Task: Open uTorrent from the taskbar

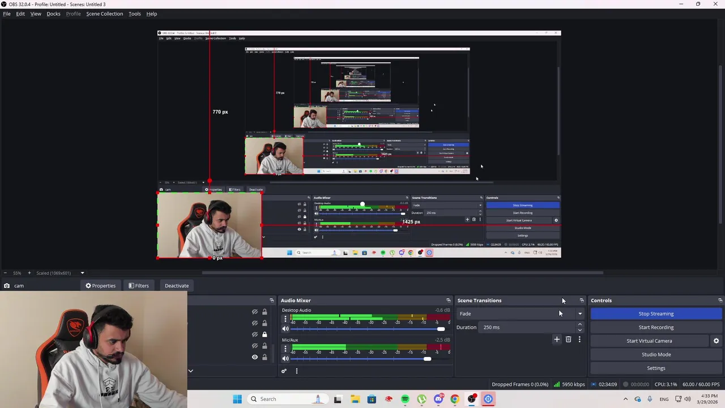Action: coord(422,399)
